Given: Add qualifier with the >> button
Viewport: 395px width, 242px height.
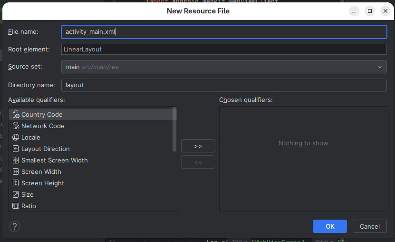Looking at the screenshot, I should [198, 146].
